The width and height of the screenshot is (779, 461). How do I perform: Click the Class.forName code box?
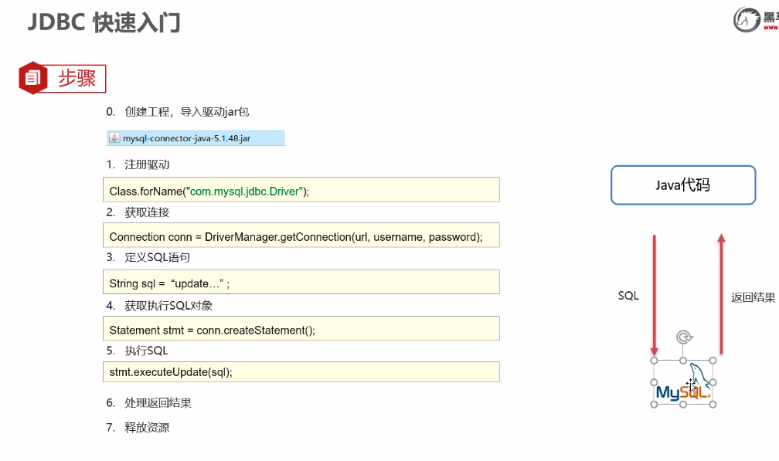click(x=301, y=190)
